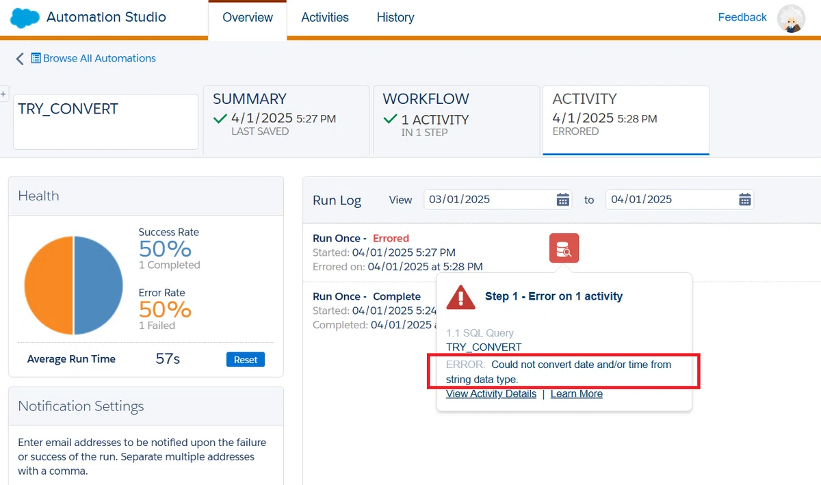This screenshot has height=485, width=821.
Task: Open the start date calendar picker icon
Action: click(563, 200)
